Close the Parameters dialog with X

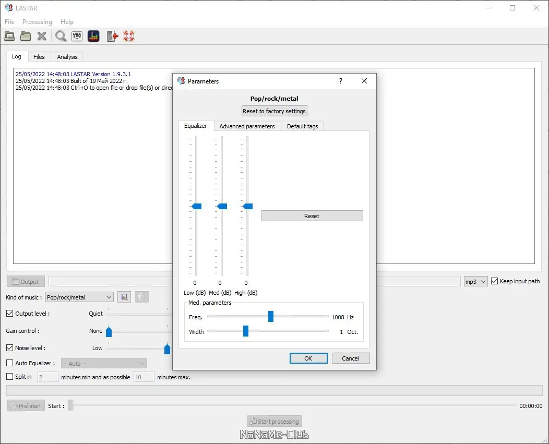coord(364,81)
